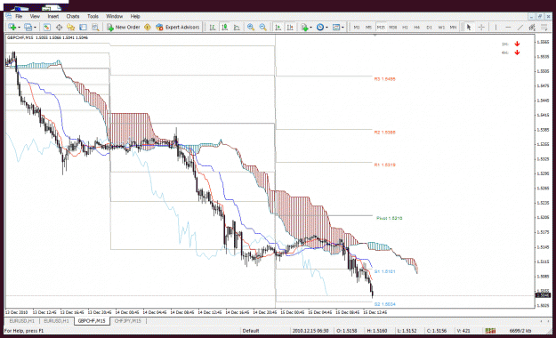Switch timeframe to M1
Viewport: 556px width, 338px height.
[x=357, y=28]
